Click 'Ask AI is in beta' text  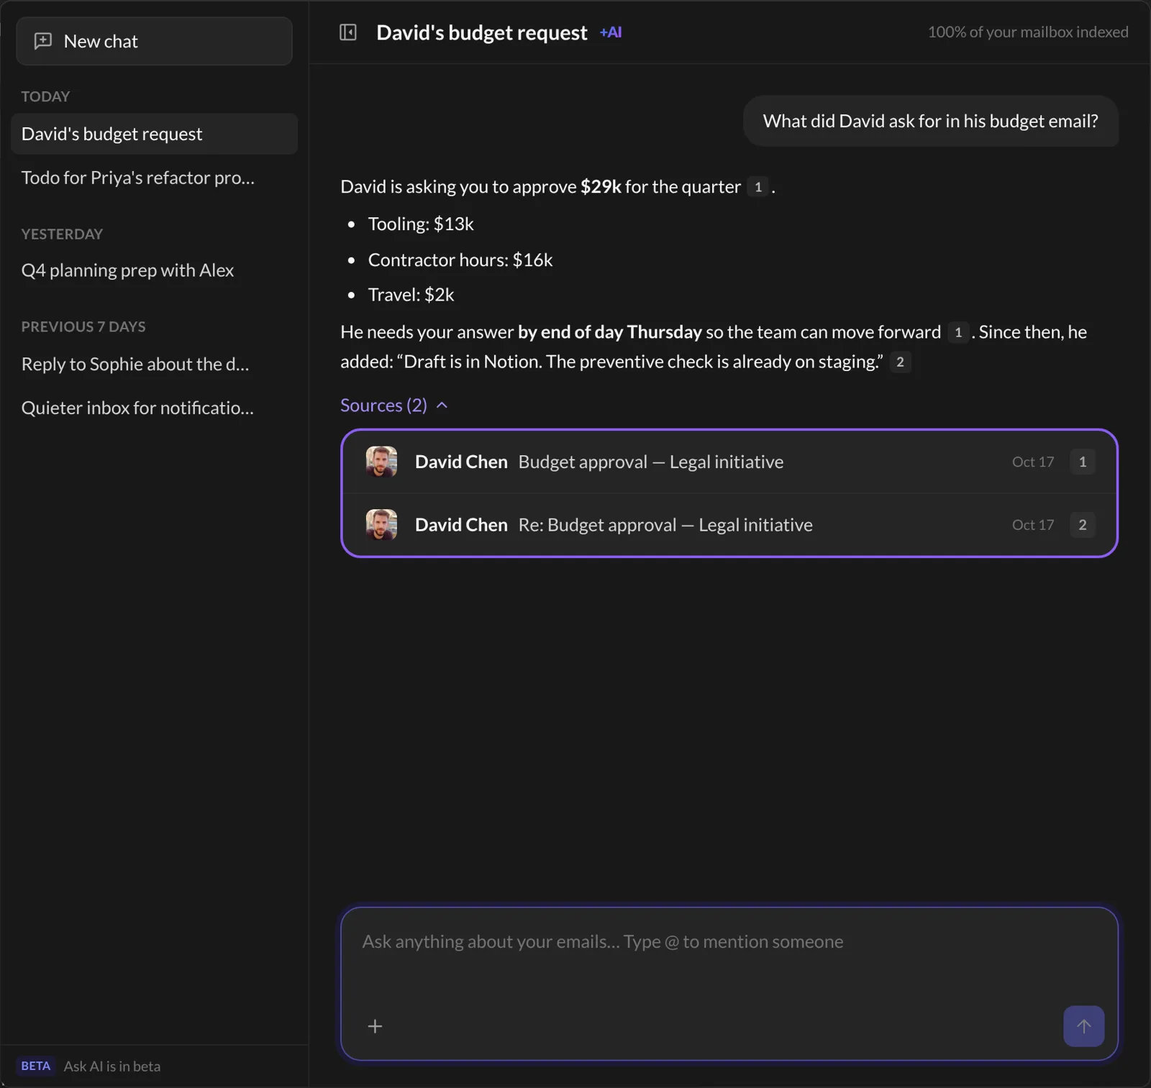pyautogui.click(x=112, y=1066)
